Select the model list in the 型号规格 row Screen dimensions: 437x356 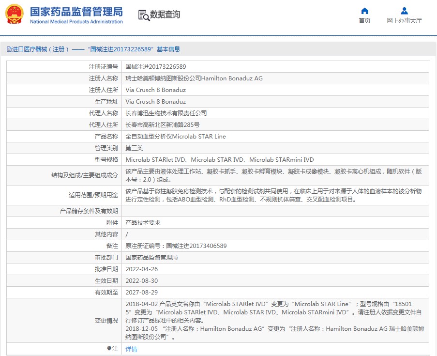pos(220,160)
